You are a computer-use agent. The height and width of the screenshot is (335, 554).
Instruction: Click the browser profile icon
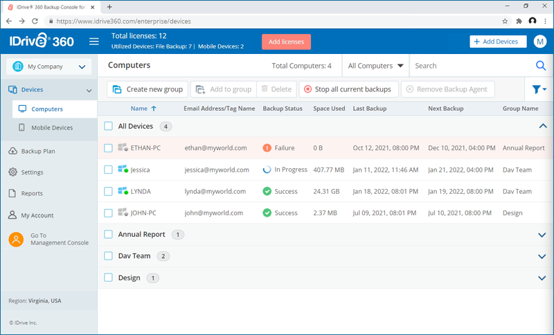click(x=533, y=21)
